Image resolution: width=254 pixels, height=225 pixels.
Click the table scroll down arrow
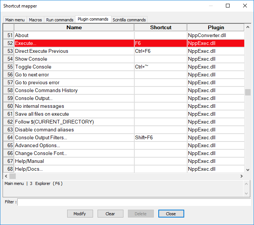coord(248,170)
